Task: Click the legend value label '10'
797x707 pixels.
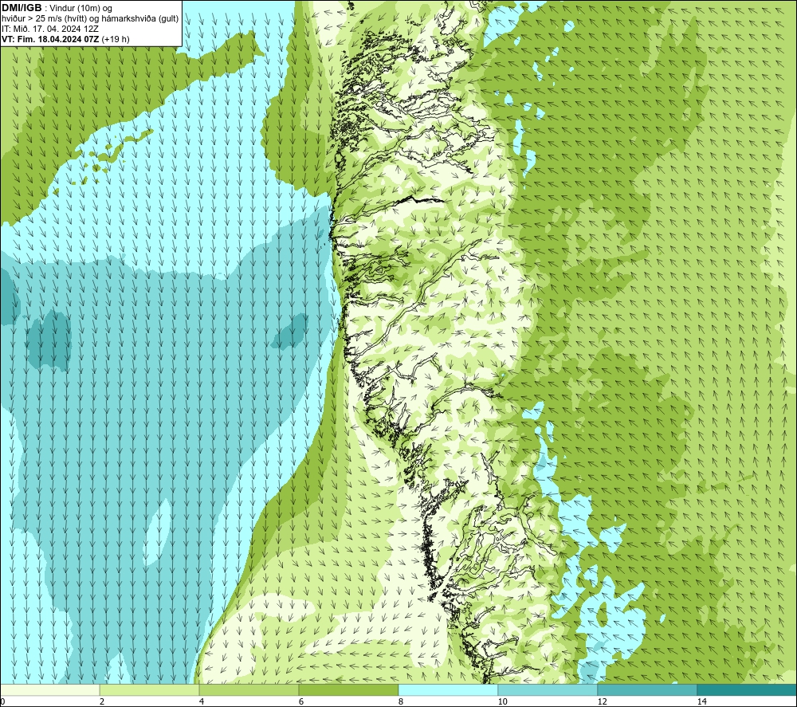Action: tap(502, 701)
